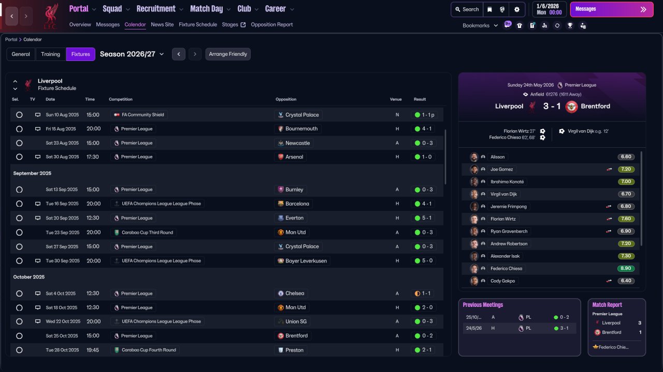Click the Liverpool crest in the Fixture Schedule header
Screen dimensions: 663x372
click(x=28, y=85)
